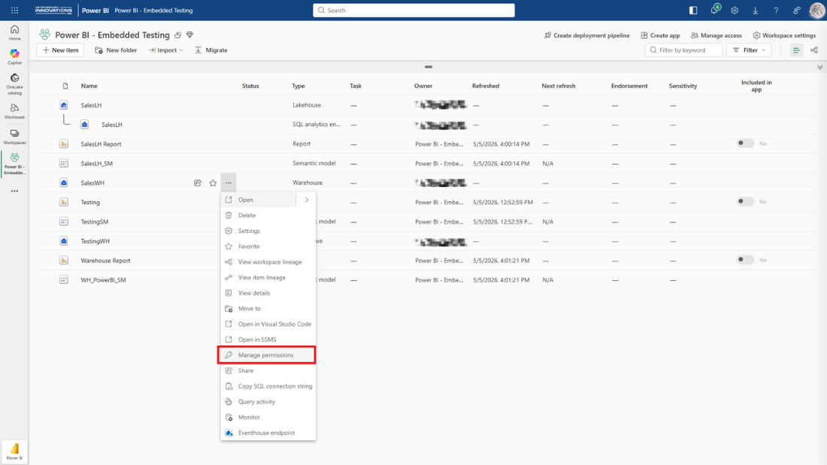Sort by the Name column header
827x465 pixels.
pos(89,86)
